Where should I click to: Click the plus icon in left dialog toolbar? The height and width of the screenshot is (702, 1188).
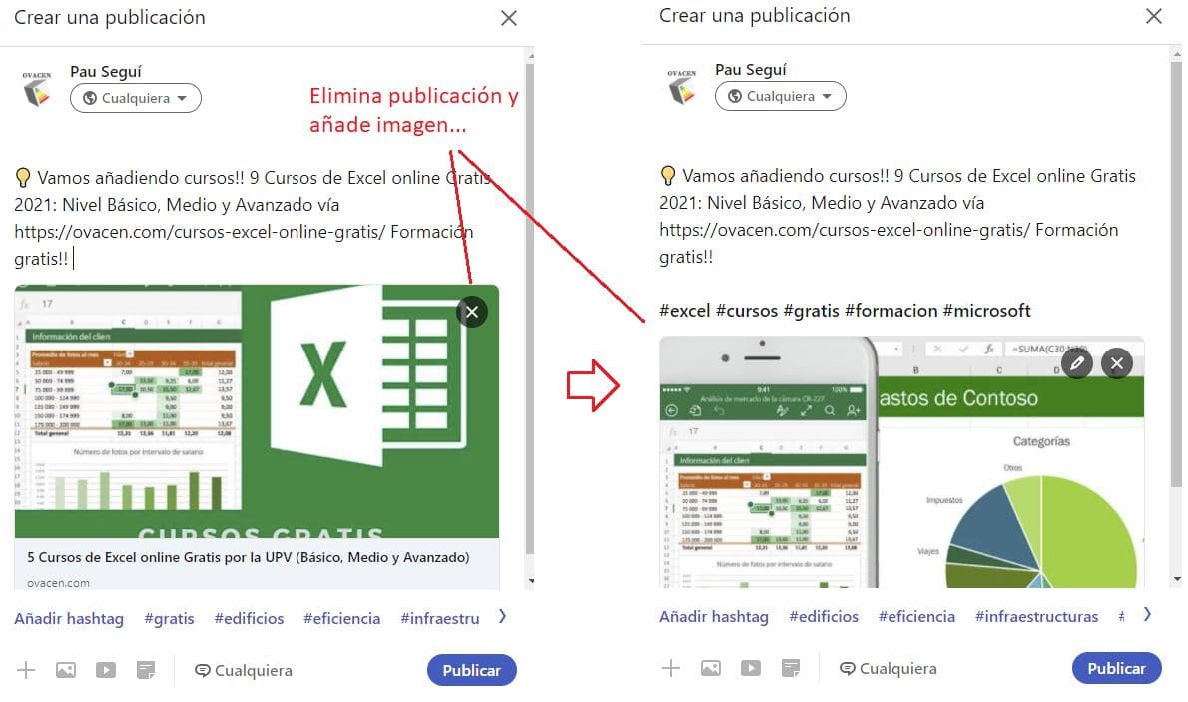(26, 670)
